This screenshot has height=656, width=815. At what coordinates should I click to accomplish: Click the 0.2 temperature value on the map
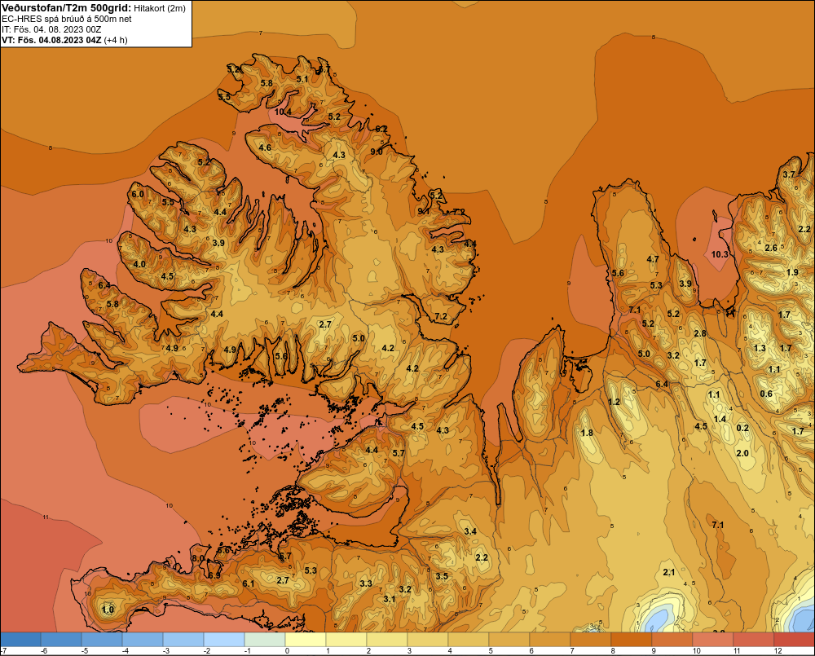742,428
